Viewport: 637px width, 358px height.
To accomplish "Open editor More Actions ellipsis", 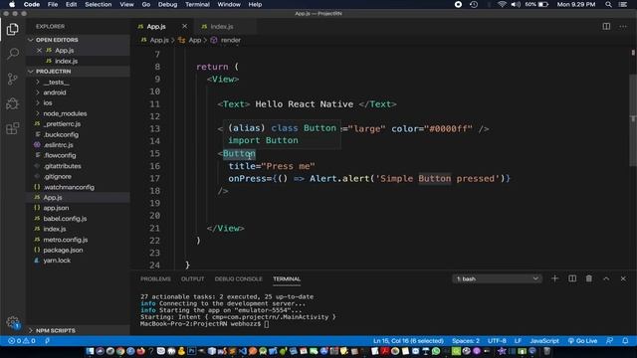I will 623,27.
